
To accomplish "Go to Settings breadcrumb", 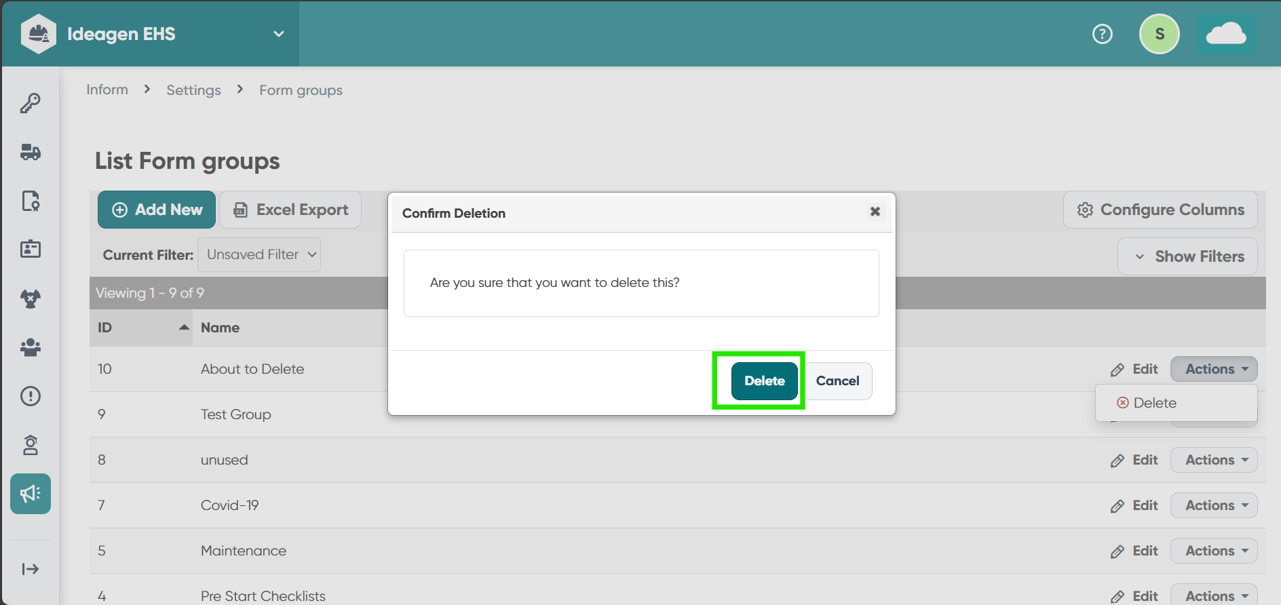I will tap(193, 90).
